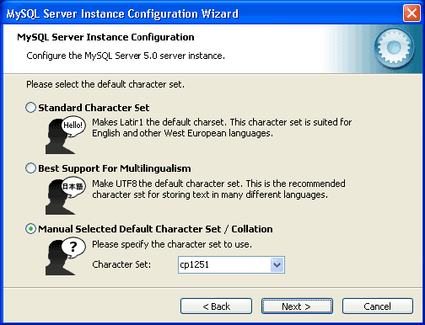Click the Hello! speech bubble person icon
The image size is (425, 325).
[66, 135]
